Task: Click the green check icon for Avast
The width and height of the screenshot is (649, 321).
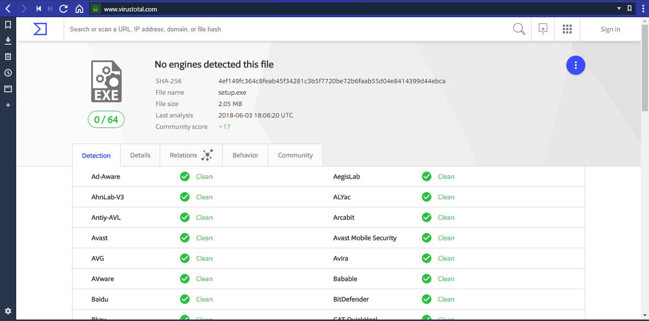Action: [x=185, y=238]
